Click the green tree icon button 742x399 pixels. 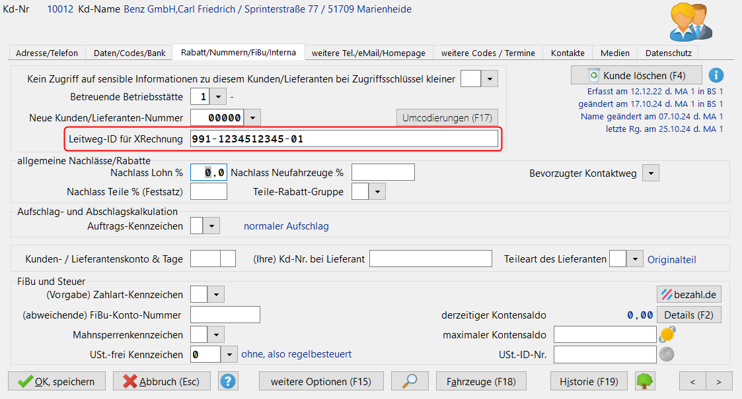pyautogui.click(x=645, y=381)
